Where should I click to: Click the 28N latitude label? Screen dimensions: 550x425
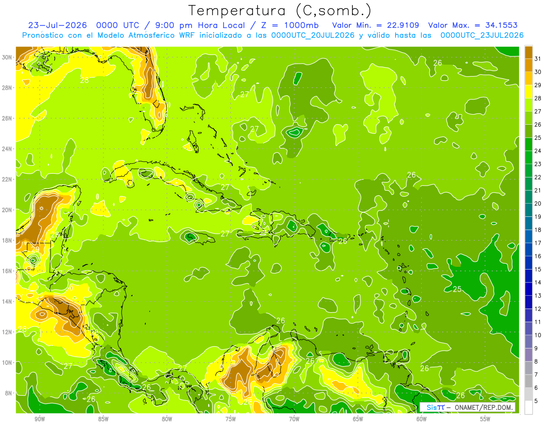click(7, 88)
